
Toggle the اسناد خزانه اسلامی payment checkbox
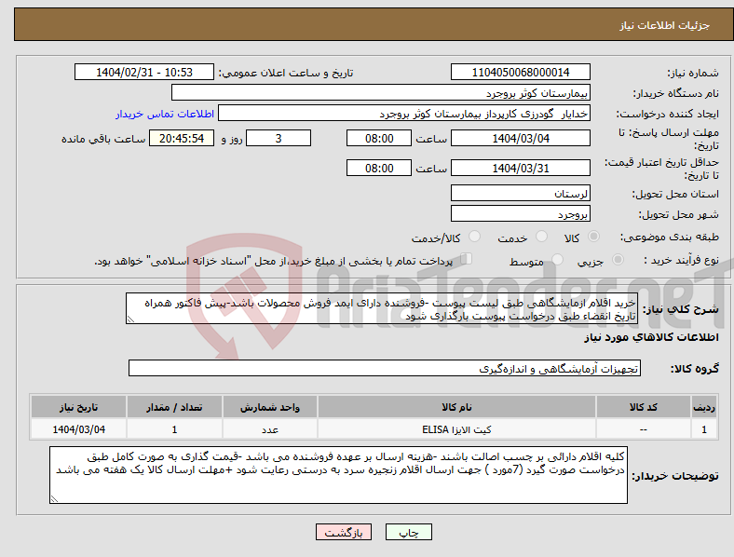466,259
